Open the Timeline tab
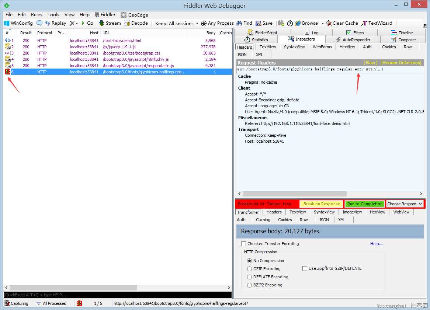 click(x=402, y=32)
